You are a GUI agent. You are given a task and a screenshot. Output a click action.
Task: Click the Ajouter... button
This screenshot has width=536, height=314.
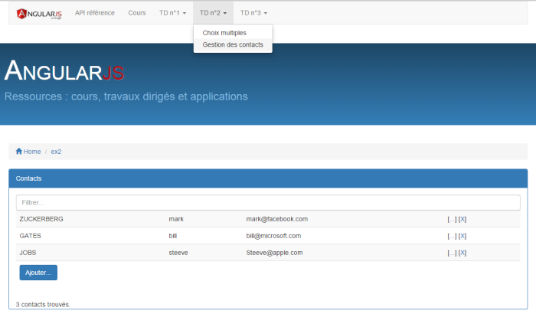tap(38, 273)
